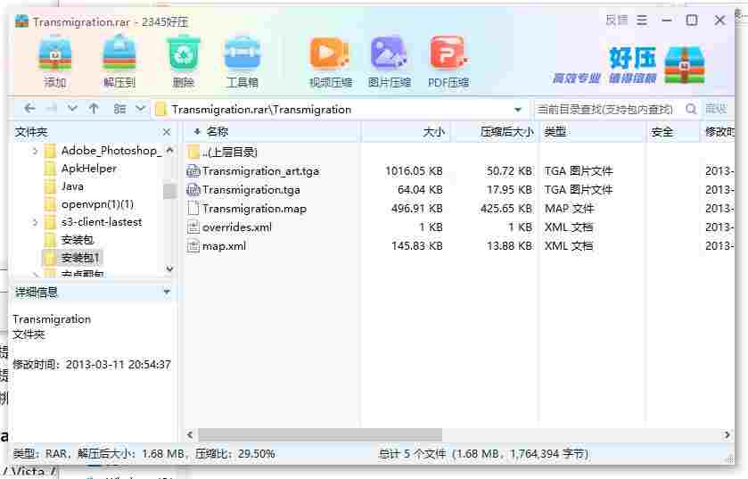Click the Transmigration.map file icon
Screen dimensions: 748x479
(193, 209)
